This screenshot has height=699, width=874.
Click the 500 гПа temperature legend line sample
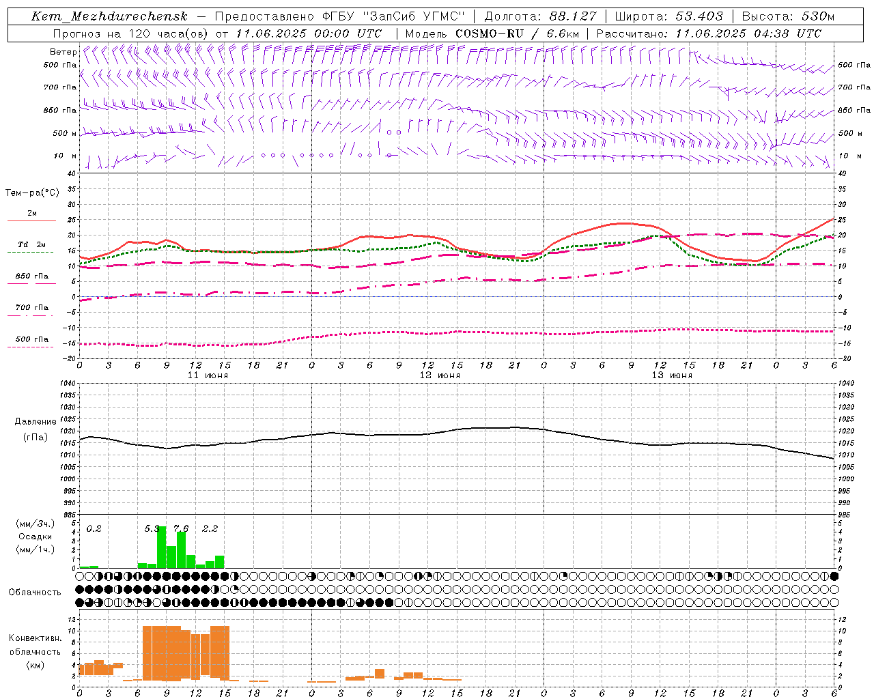[30, 347]
